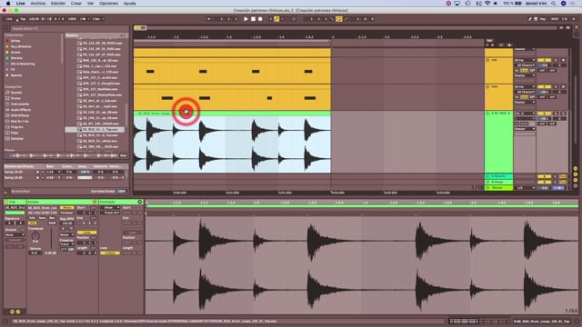Open the Envelopes device chooser Mixer
582x327 pixels.
[110, 208]
